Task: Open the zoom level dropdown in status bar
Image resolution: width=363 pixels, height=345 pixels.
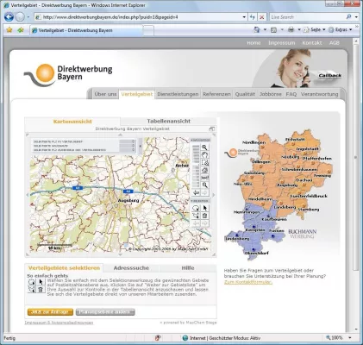Action: (350, 338)
